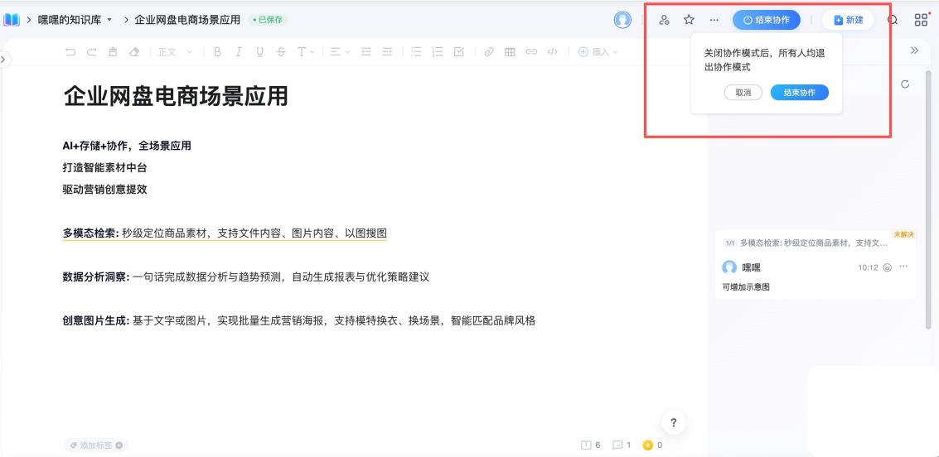The height and width of the screenshot is (457, 939).
Task: Click the 新建 new document button
Action: point(848,20)
